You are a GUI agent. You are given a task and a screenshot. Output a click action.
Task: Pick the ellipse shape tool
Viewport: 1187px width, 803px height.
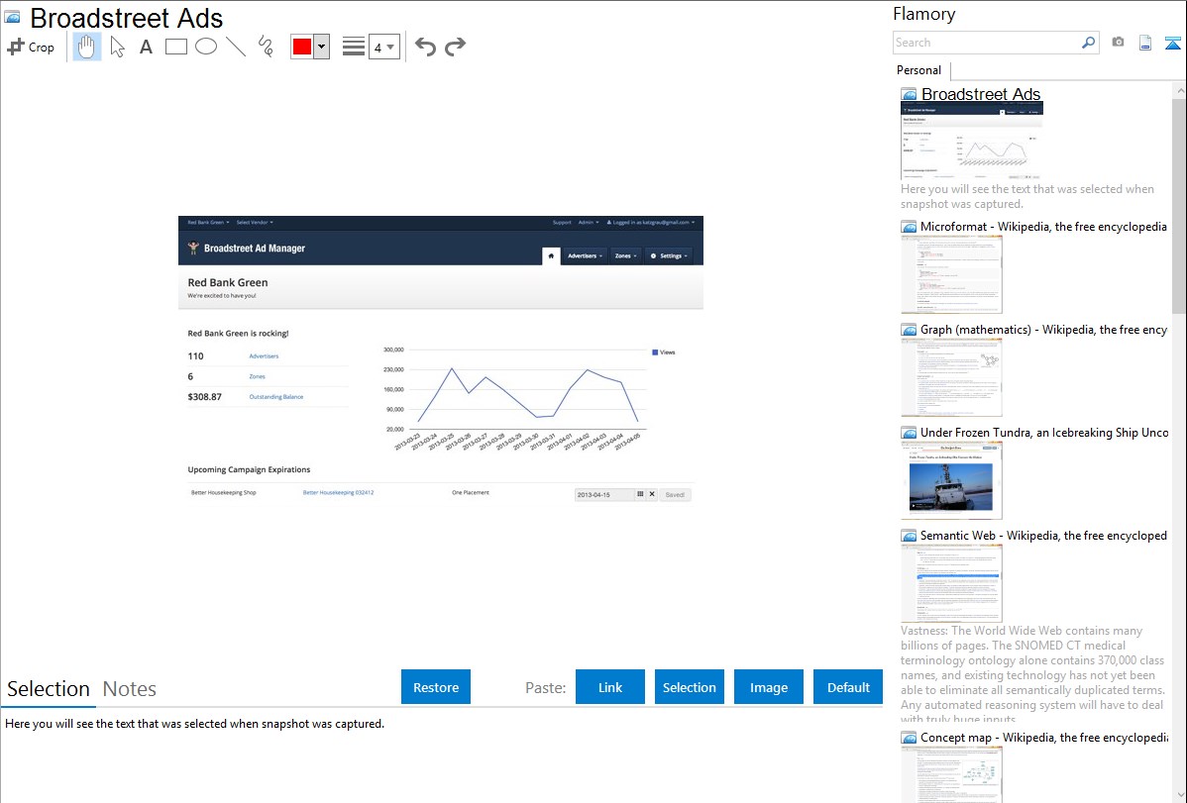click(x=206, y=47)
